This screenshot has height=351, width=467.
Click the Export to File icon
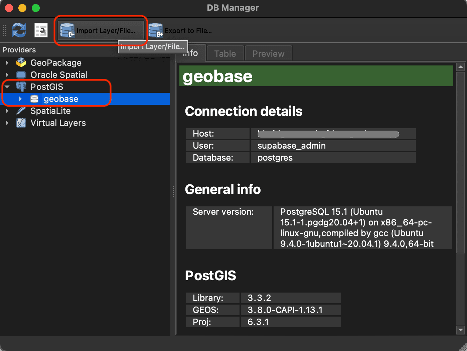(155, 30)
